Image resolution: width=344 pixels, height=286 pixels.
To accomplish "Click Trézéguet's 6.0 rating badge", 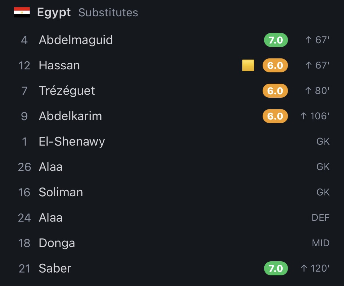I will (x=275, y=91).
